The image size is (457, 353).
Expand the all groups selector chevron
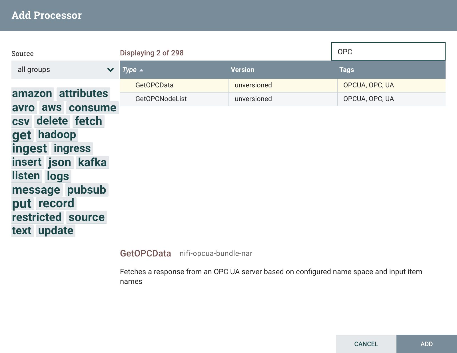pyautogui.click(x=110, y=69)
